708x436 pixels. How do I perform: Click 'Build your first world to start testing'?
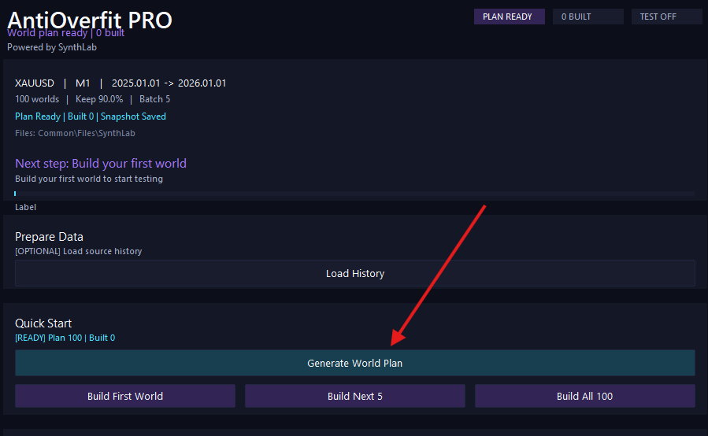89,179
